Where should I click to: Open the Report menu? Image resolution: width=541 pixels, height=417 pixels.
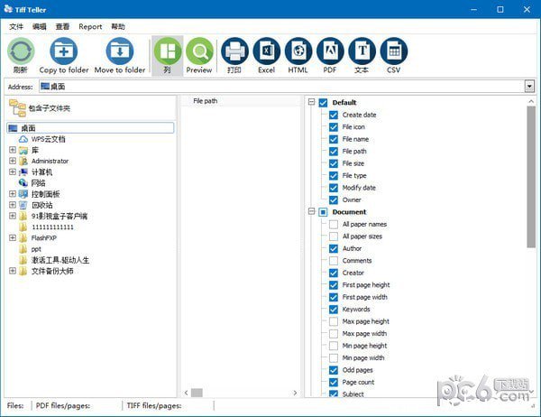(x=90, y=27)
